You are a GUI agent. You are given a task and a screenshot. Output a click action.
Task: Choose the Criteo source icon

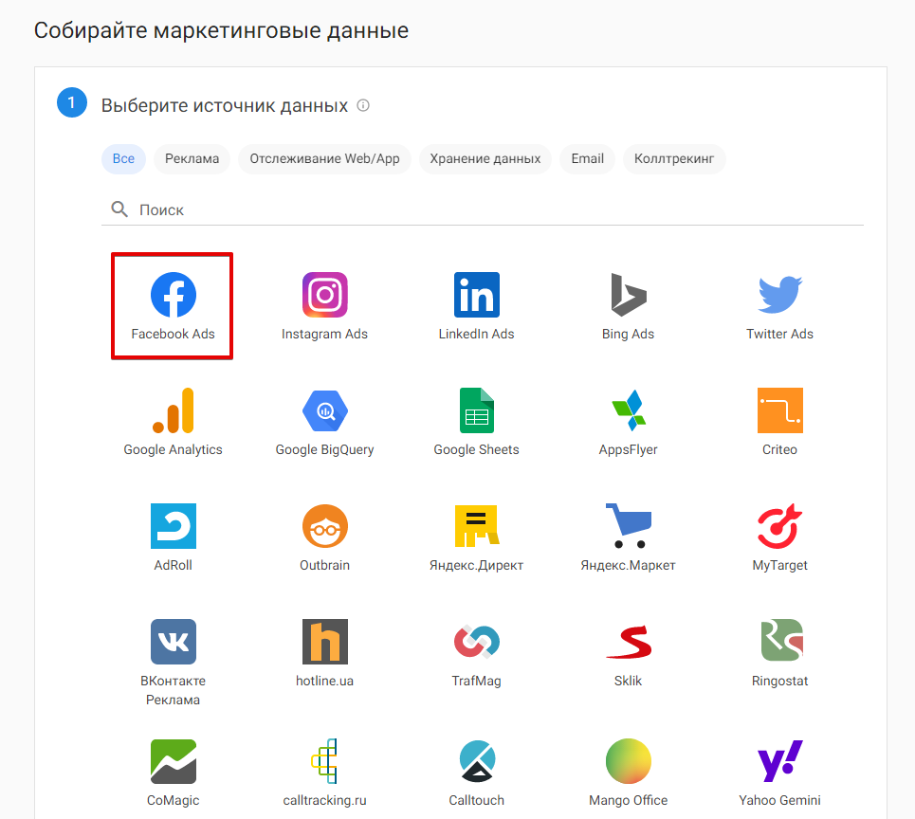(x=780, y=411)
